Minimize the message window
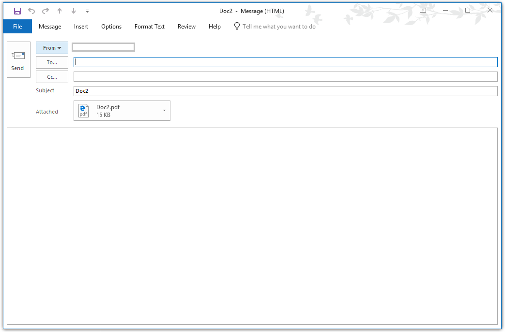 (x=445, y=10)
